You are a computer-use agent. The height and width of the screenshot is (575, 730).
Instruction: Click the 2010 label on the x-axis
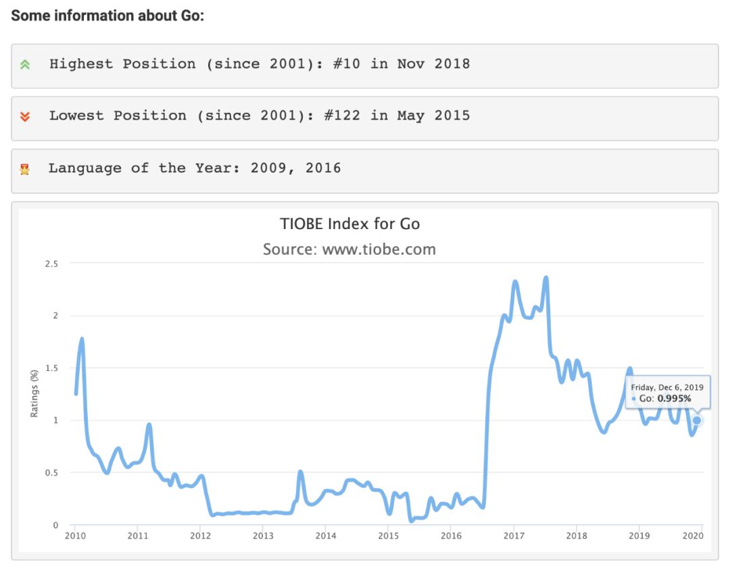(74, 536)
